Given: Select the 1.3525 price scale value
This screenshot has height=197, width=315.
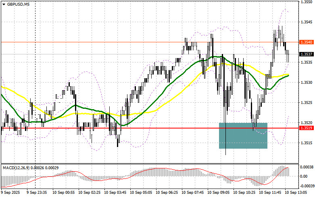Looking at the screenshot, I should coord(307,102).
